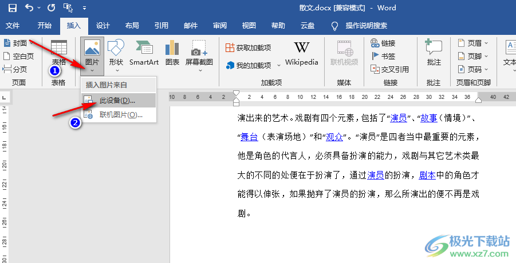Viewport: 516px width, 263px height.
Task: Click the Redo/Repeat icon
Action: coord(51,8)
